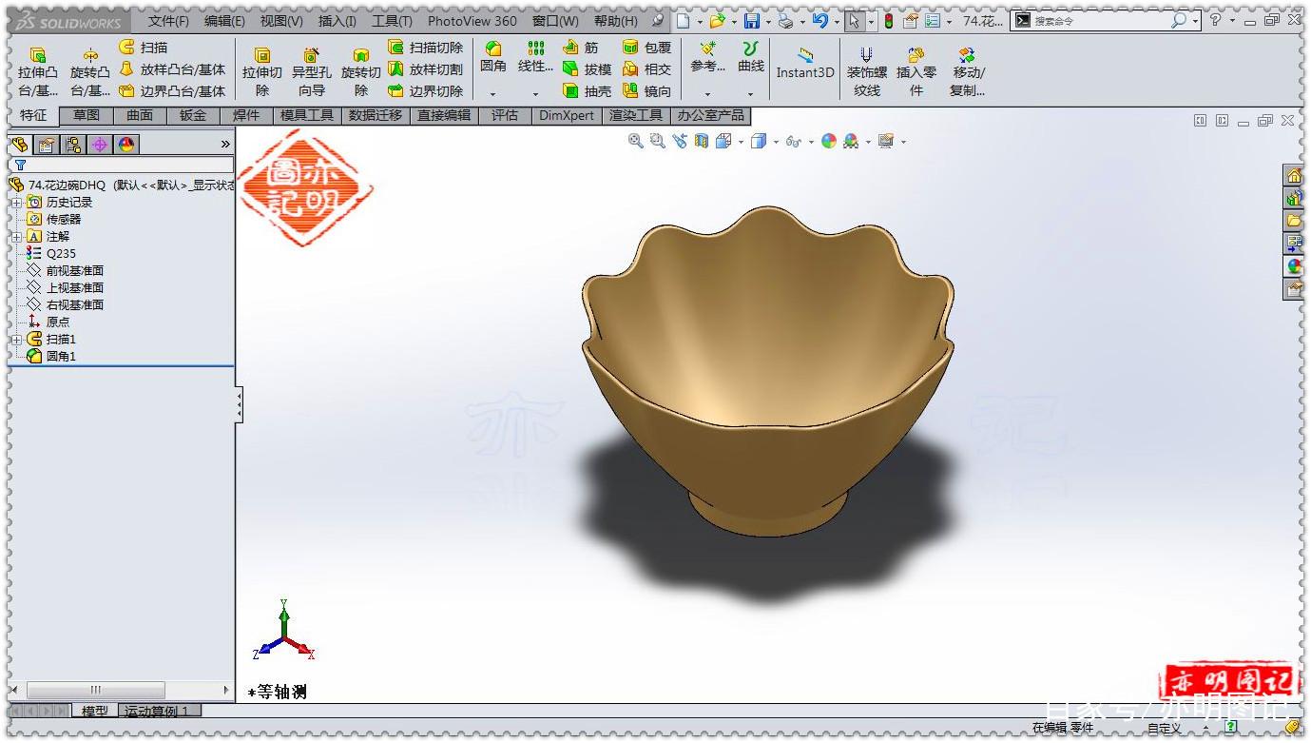
Task: Click the rebuild traffic light icon
Action: (889, 21)
